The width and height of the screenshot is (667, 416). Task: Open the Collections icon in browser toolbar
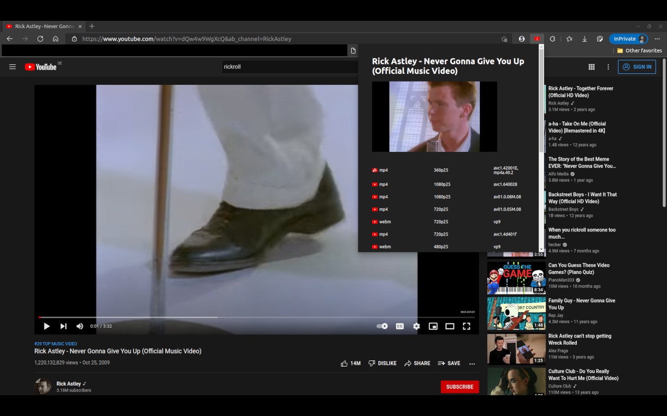click(600, 38)
